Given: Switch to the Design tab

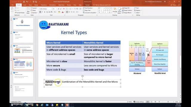Looking at the screenshot, I should [36, 5].
